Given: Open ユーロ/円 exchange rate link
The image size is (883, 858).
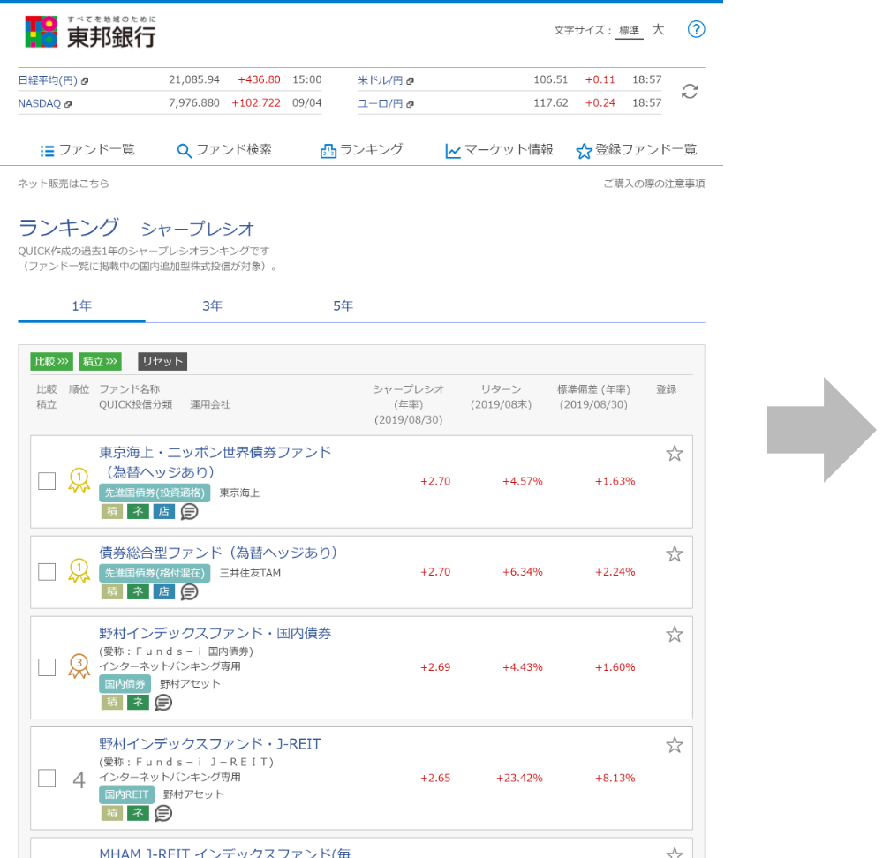Looking at the screenshot, I should click(x=386, y=103).
